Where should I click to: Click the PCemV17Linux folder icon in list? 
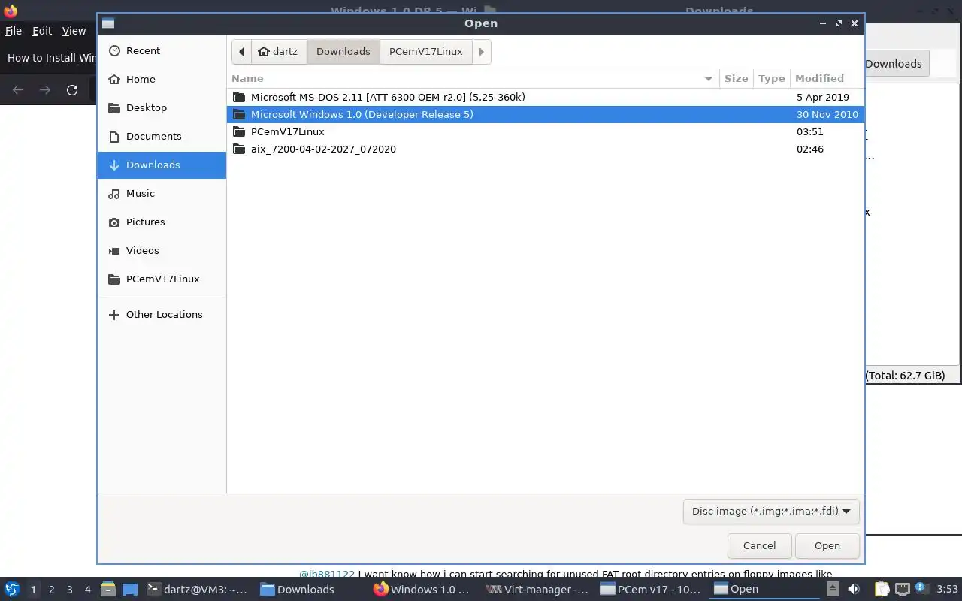240,131
